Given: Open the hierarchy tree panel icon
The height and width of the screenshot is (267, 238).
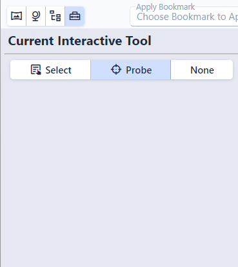Looking at the screenshot, I should click(x=55, y=16).
